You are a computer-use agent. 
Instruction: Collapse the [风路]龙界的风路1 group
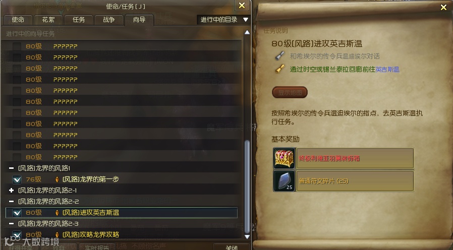pyautogui.click(x=11, y=168)
